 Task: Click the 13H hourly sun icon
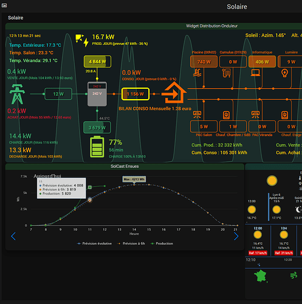pos(284,235)
